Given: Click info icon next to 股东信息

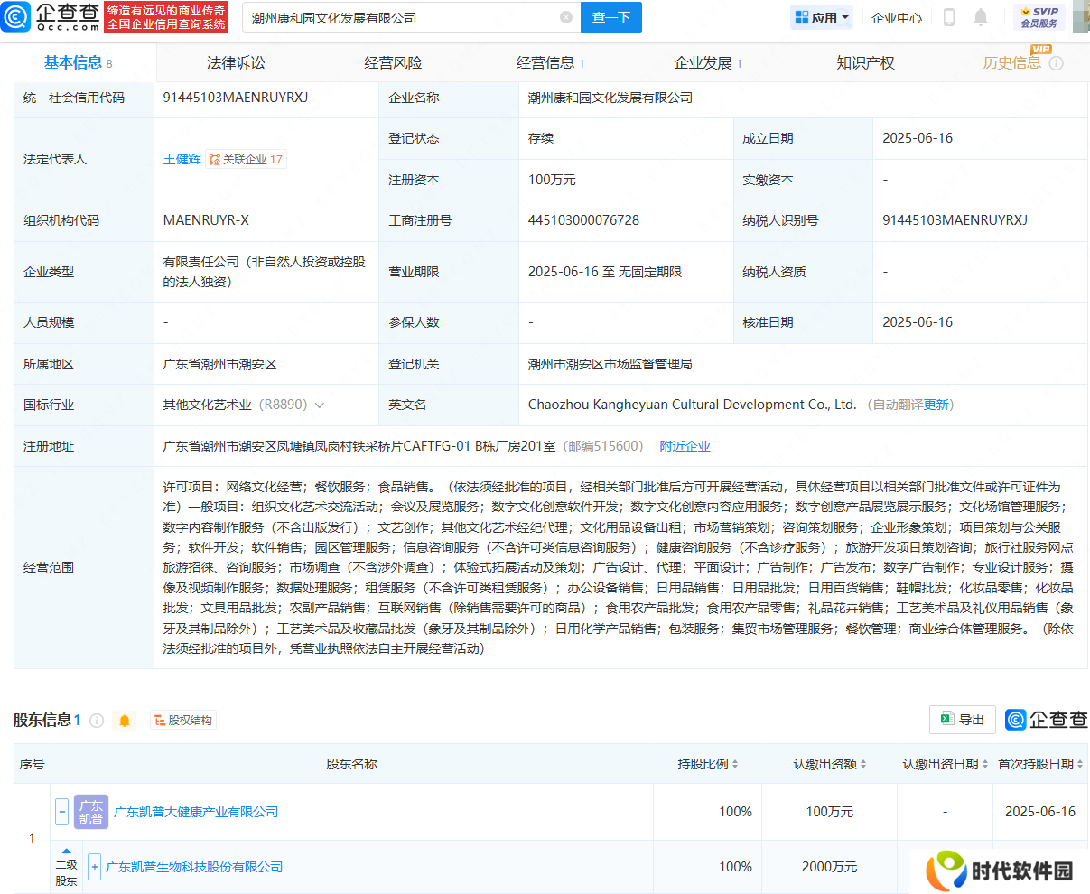Looking at the screenshot, I should (x=97, y=721).
